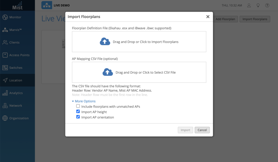The height and width of the screenshot is (162, 278).
Task: Click the Clients people icon
Action: click(x=5, y=42)
